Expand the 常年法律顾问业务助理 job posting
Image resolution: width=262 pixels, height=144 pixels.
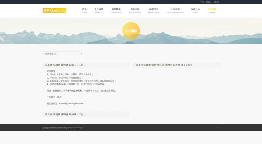pyautogui.click(x=176, y=65)
